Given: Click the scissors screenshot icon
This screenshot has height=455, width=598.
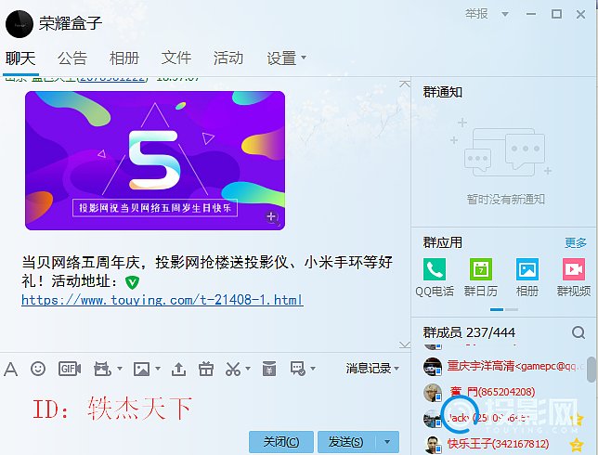Looking at the screenshot, I should point(233,369).
